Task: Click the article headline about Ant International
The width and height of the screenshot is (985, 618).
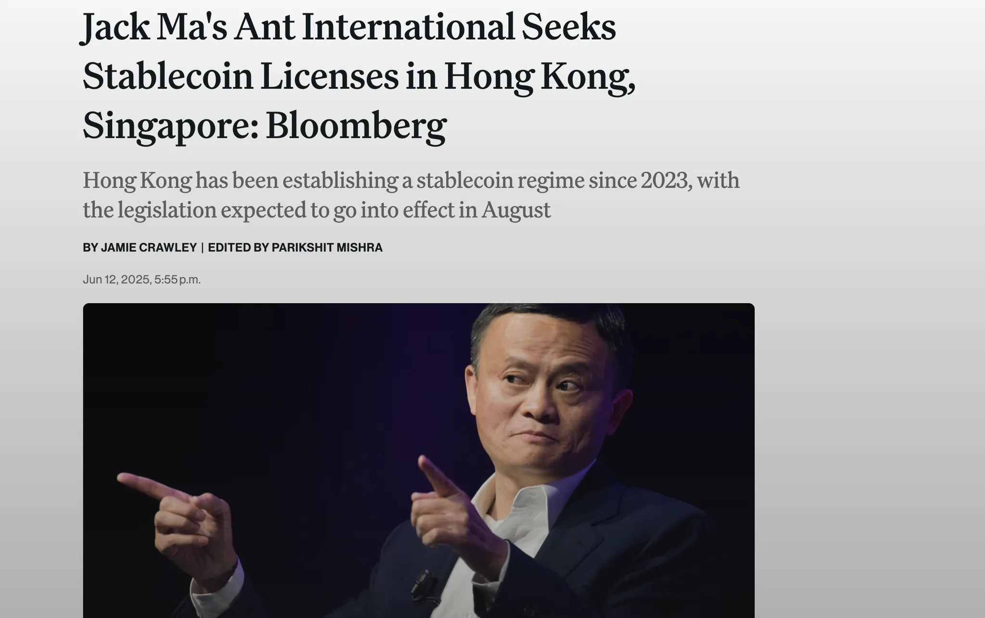Action: (359, 76)
